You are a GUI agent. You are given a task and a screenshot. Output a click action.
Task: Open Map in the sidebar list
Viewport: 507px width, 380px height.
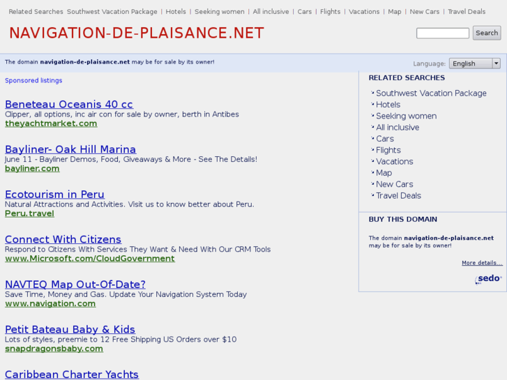(x=384, y=173)
